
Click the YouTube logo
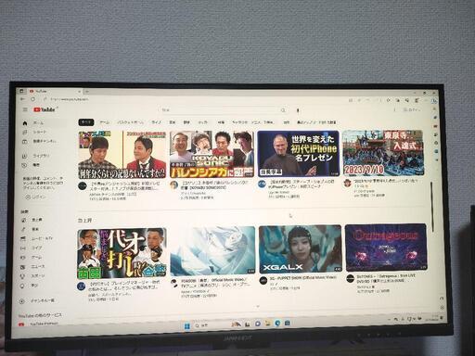point(45,109)
